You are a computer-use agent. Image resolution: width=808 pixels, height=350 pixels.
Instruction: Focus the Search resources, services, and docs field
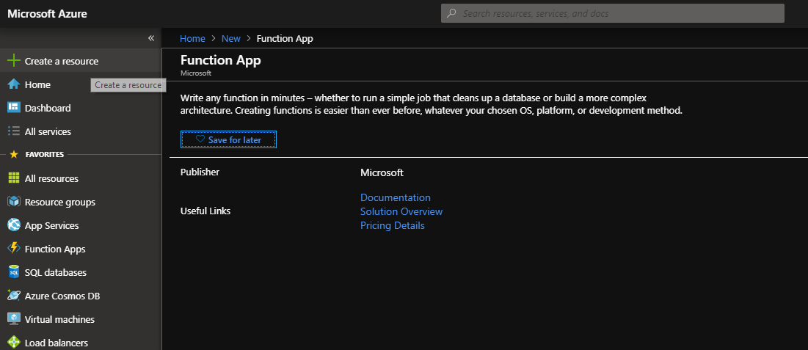(613, 13)
